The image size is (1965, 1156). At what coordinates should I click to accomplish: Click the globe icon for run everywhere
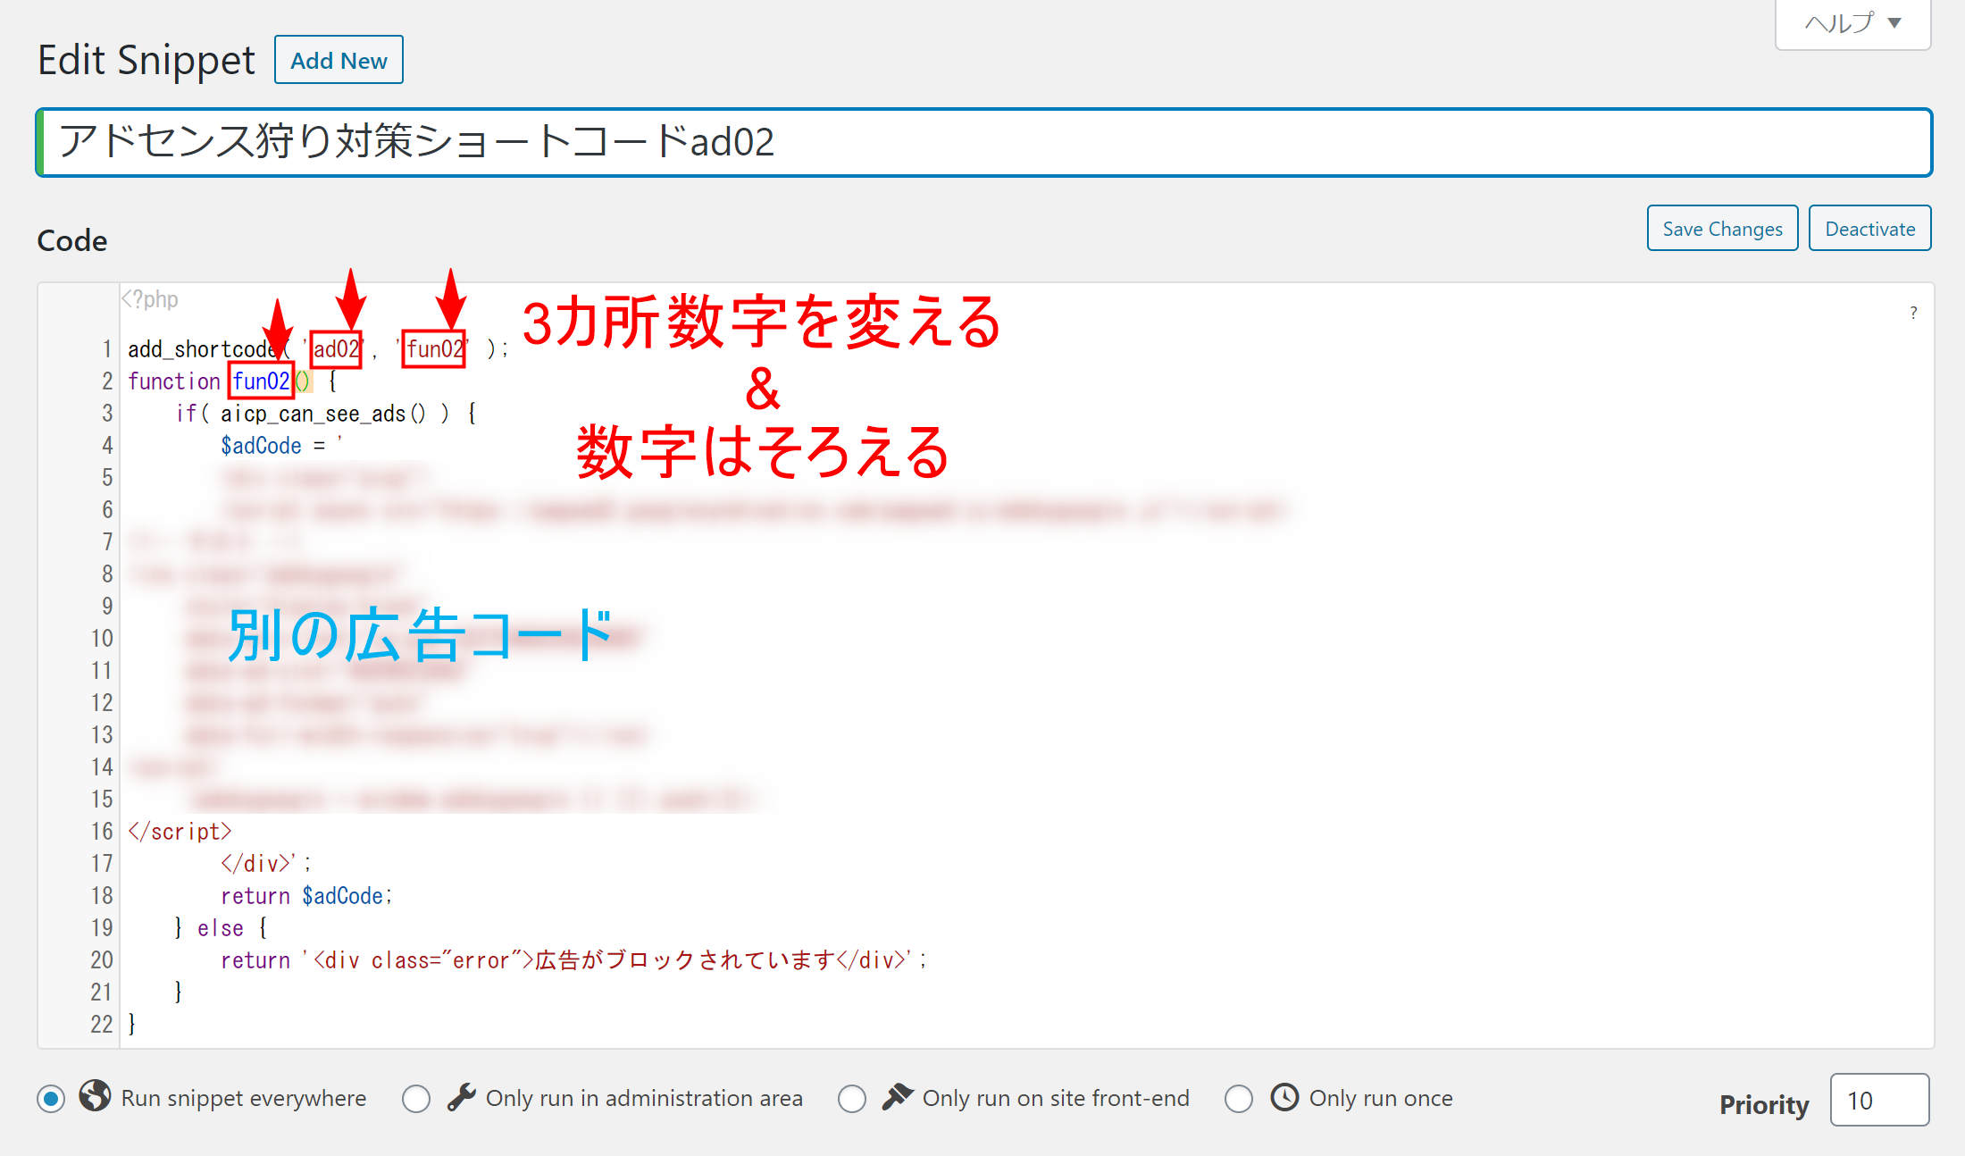point(95,1095)
